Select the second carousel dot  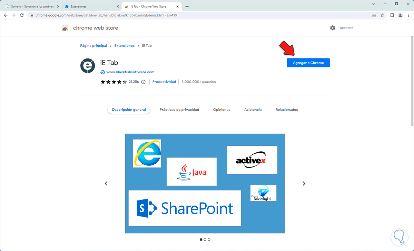click(x=205, y=239)
